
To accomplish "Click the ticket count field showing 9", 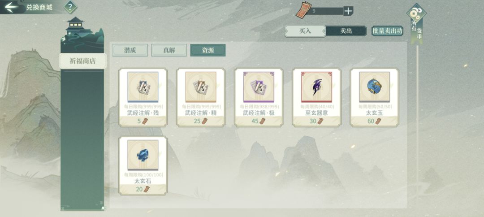I will (x=326, y=11).
